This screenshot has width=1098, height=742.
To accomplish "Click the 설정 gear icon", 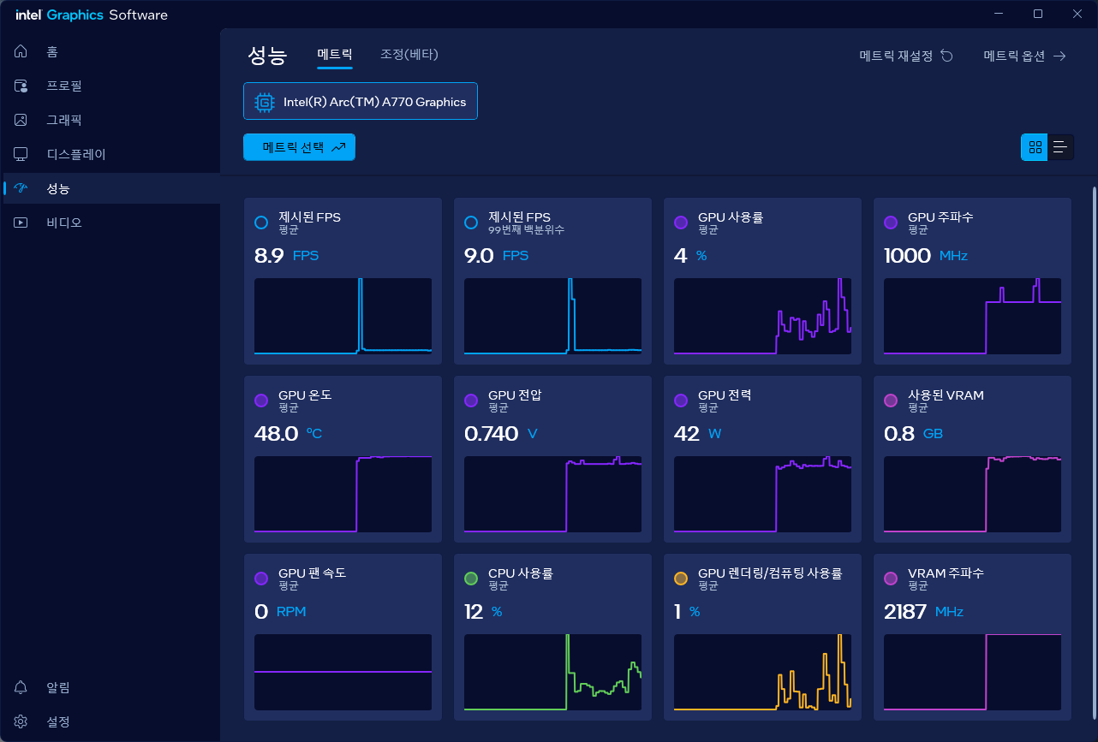I will tap(21, 721).
